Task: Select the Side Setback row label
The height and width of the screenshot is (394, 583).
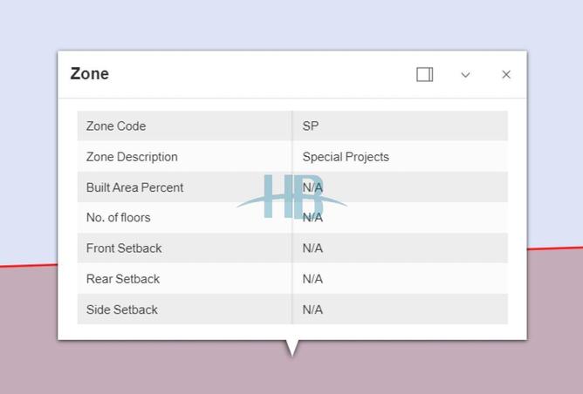Action: [x=122, y=309]
